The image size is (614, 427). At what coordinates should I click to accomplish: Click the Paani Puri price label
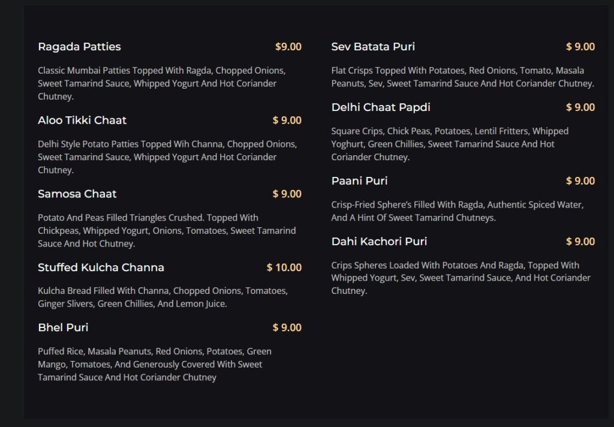[580, 181]
